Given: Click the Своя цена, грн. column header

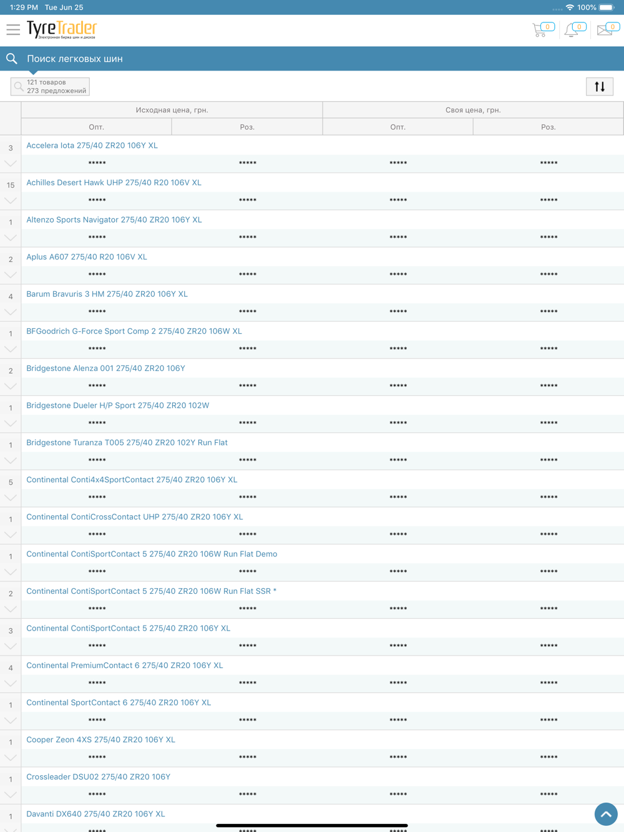Looking at the screenshot, I should [x=473, y=110].
